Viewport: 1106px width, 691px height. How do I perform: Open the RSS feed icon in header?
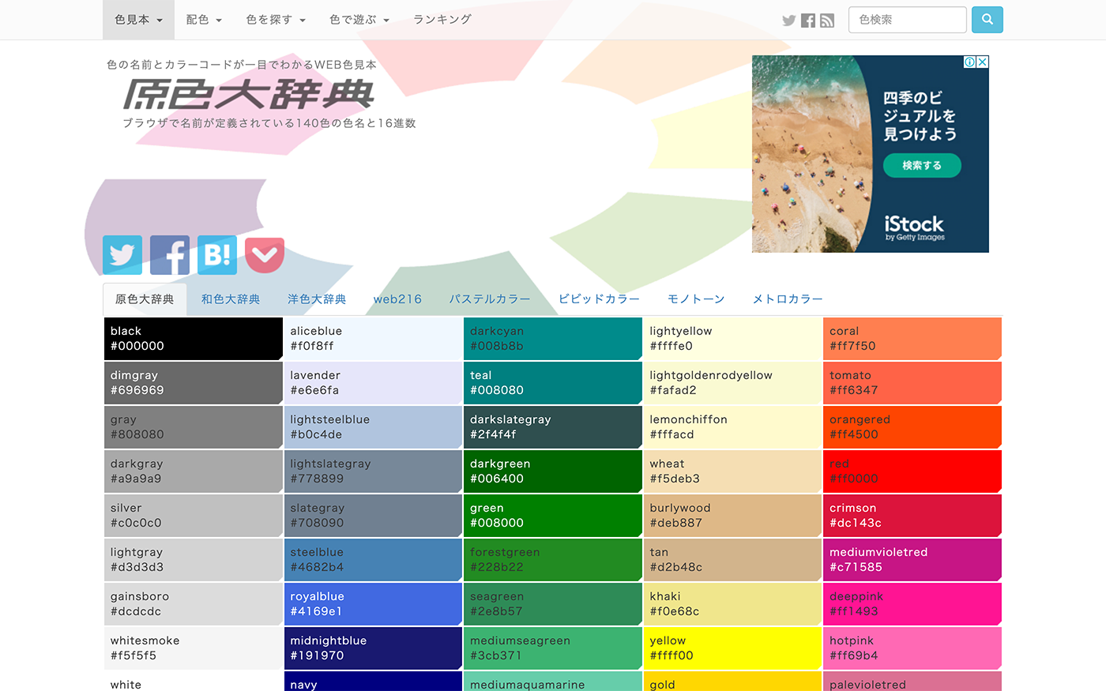[x=827, y=21]
